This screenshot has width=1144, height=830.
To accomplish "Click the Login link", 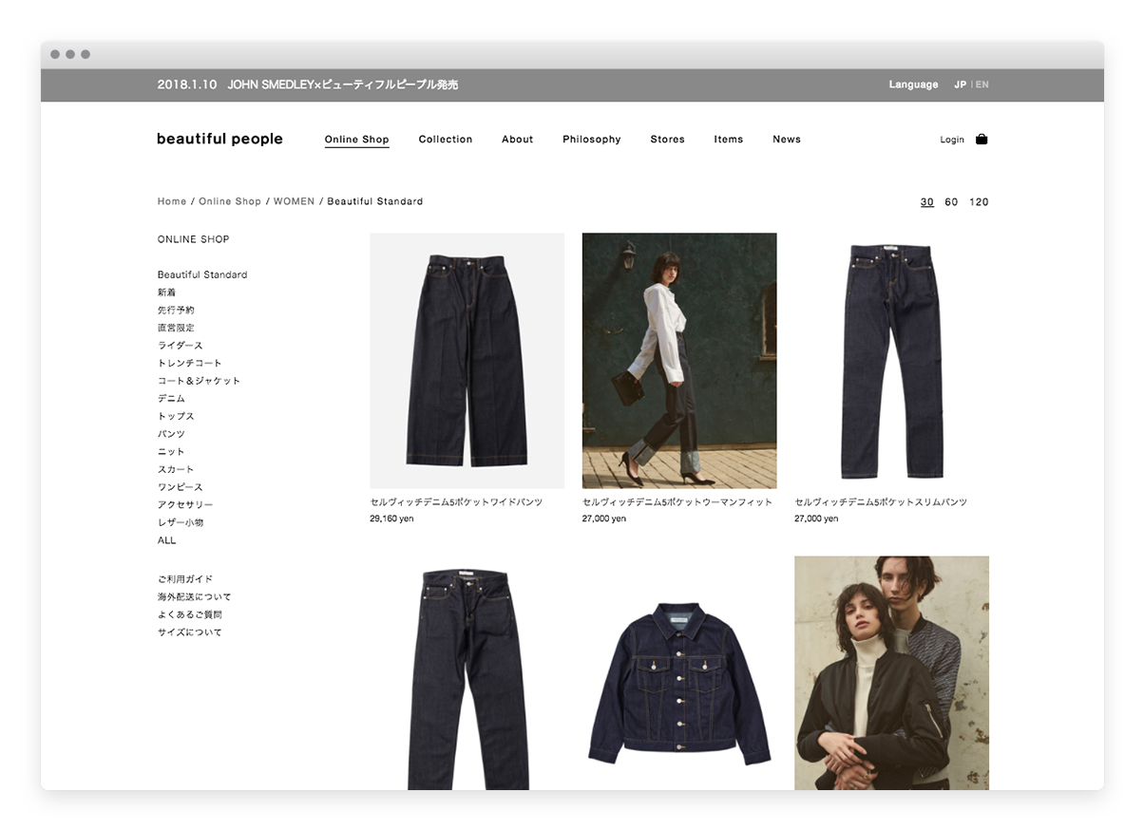I will 951,140.
